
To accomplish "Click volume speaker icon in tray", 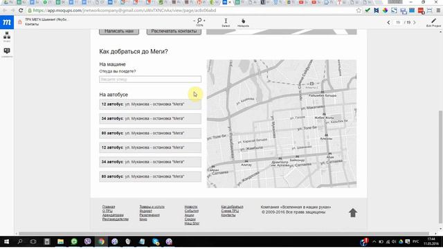I will coord(394,242).
